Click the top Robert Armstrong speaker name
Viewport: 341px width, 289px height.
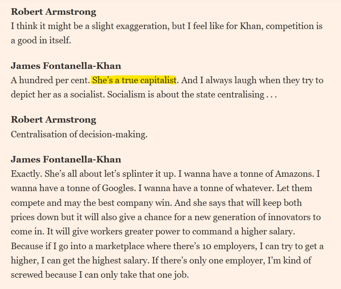coord(53,12)
